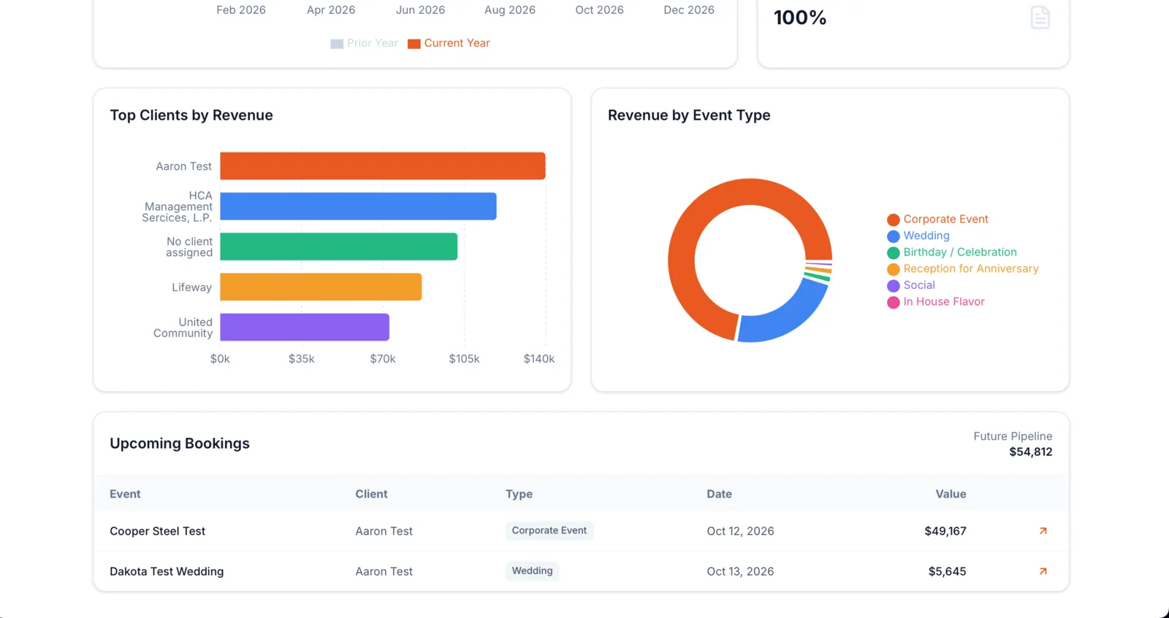Image resolution: width=1169 pixels, height=618 pixels.
Task: Click the Value column header
Action: [x=951, y=494]
